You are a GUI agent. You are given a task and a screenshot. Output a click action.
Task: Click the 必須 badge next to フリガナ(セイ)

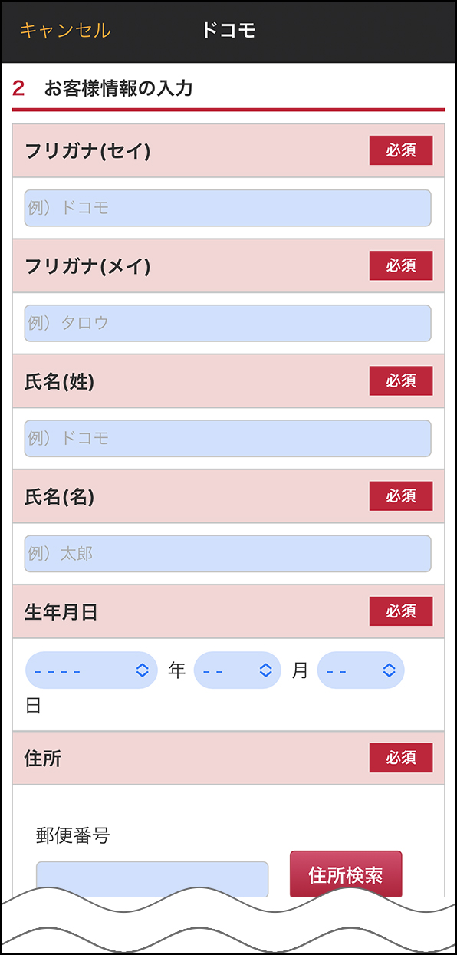pos(400,150)
